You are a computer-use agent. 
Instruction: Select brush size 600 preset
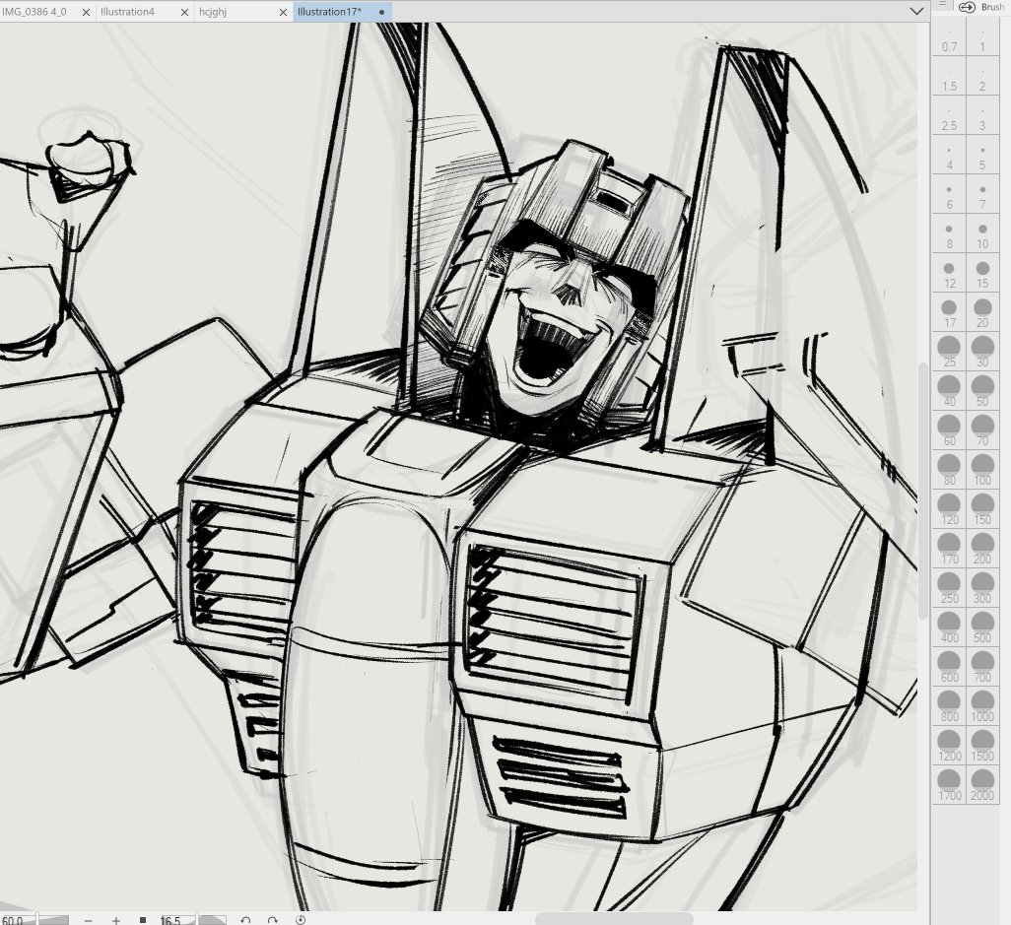coord(949,667)
